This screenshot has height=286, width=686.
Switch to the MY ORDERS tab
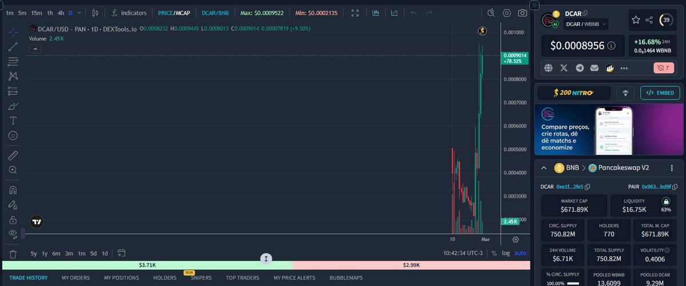click(76, 278)
